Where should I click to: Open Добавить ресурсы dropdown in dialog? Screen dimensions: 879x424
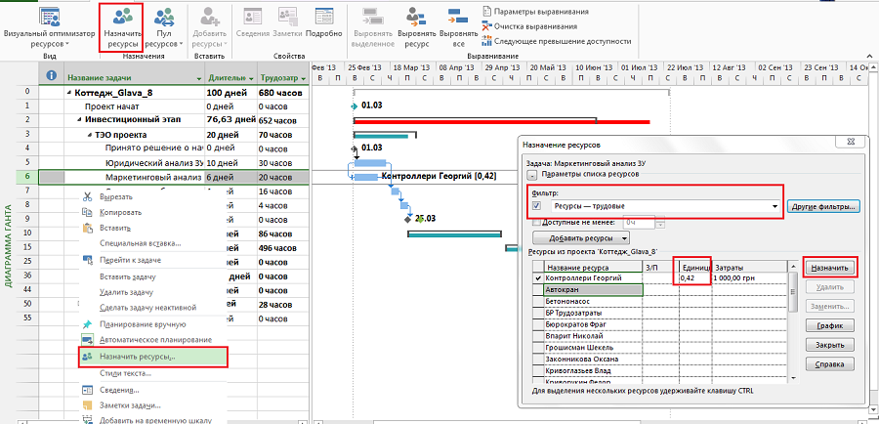pyautogui.click(x=581, y=237)
